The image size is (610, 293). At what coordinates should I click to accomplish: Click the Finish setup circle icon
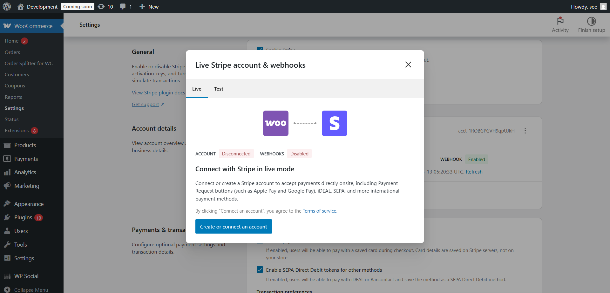pos(591,21)
